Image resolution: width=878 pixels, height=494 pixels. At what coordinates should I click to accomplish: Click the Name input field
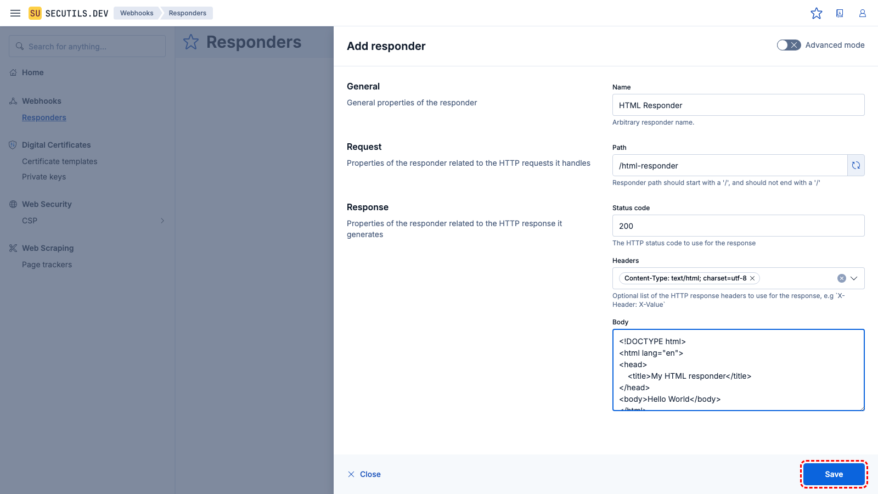point(738,105)
